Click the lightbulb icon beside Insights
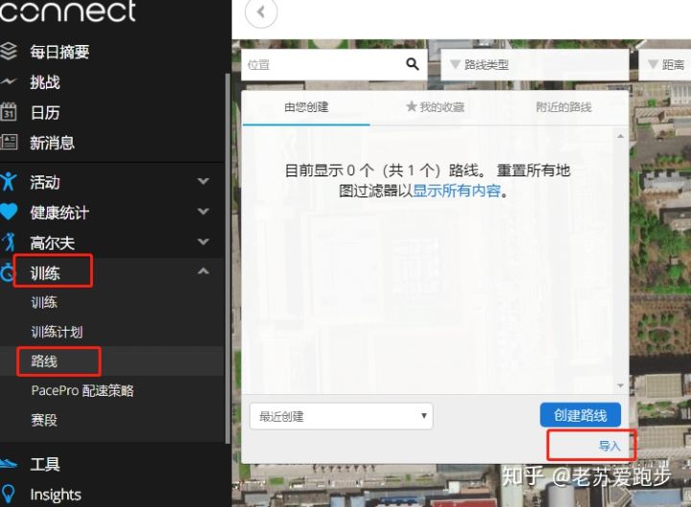 [x=9, y=494]
